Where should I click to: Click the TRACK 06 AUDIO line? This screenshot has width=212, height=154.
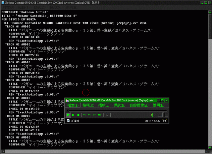(18, 116)
